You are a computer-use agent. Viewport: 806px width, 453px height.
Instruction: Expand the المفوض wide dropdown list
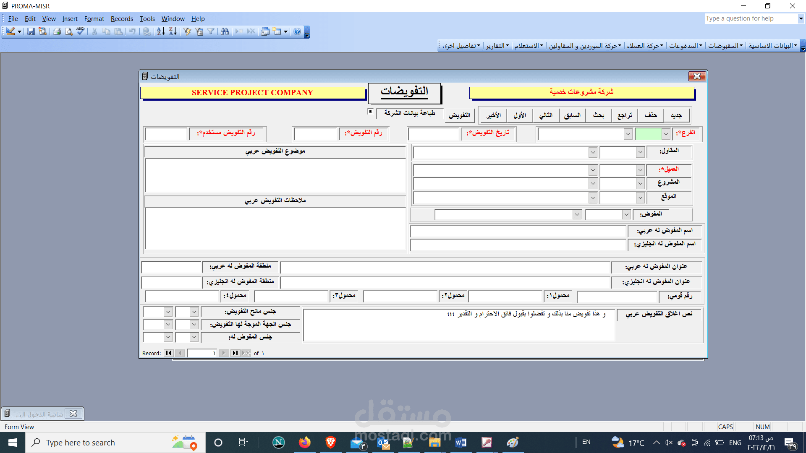point(577,215)
